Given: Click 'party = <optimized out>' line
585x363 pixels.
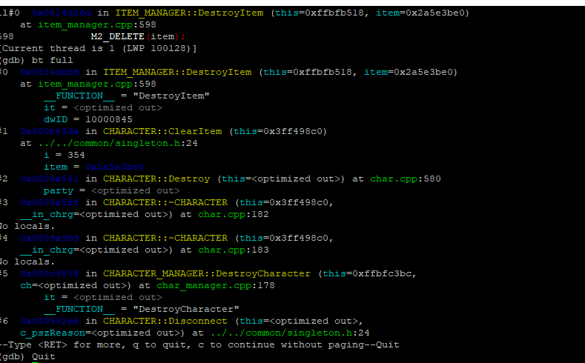Looking at the screenshot, I should [x=111, y=191].
